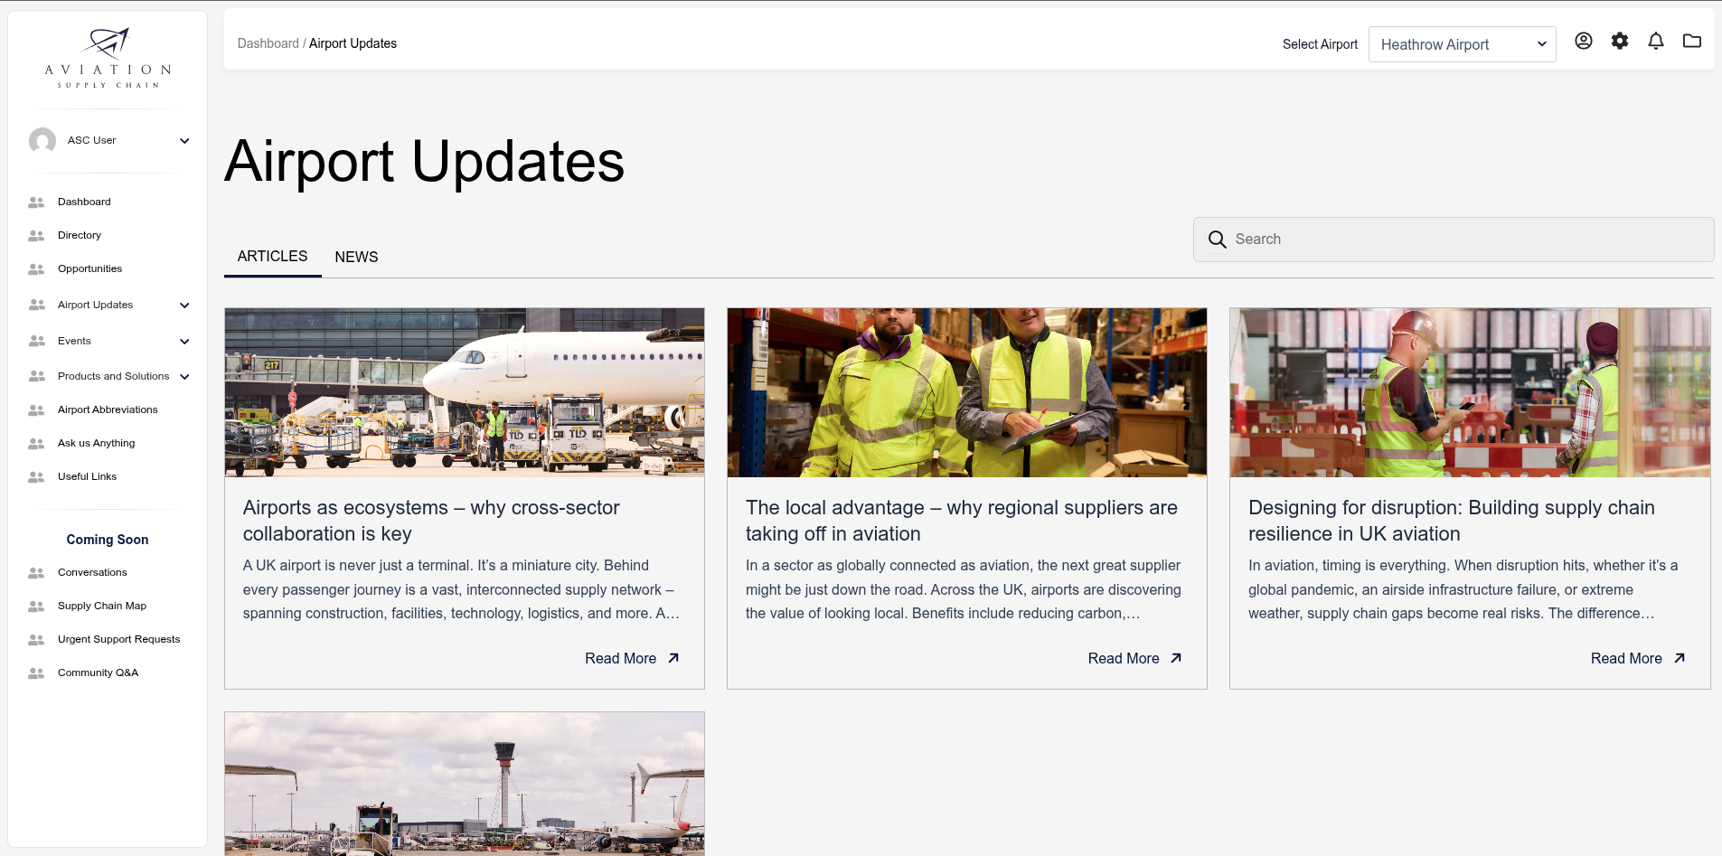Expand Airport Updates sidebar submenu

click(x=184, y=306)
